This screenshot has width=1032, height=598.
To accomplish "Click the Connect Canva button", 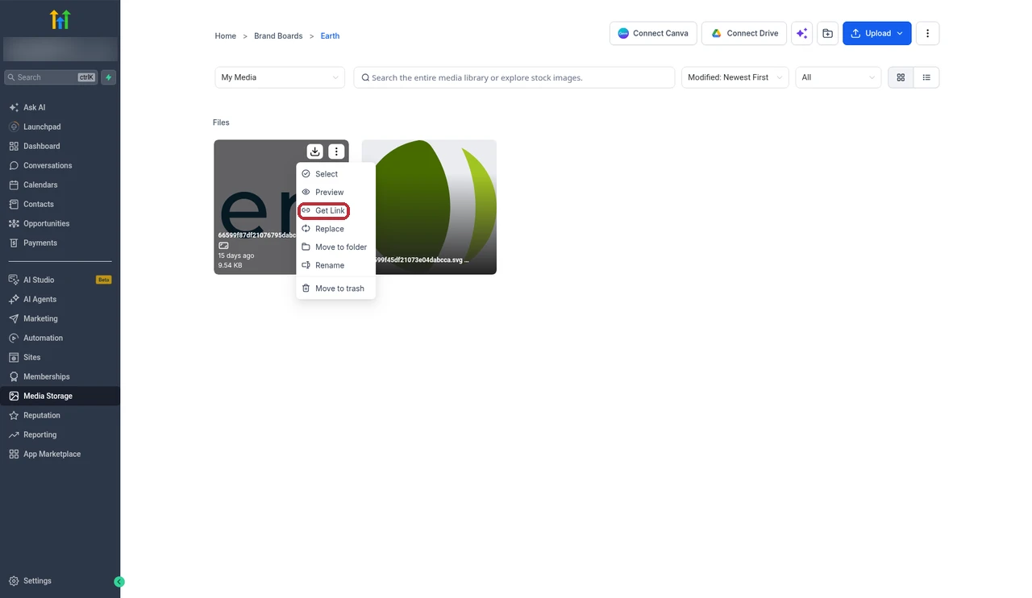I will coord(653,33).
